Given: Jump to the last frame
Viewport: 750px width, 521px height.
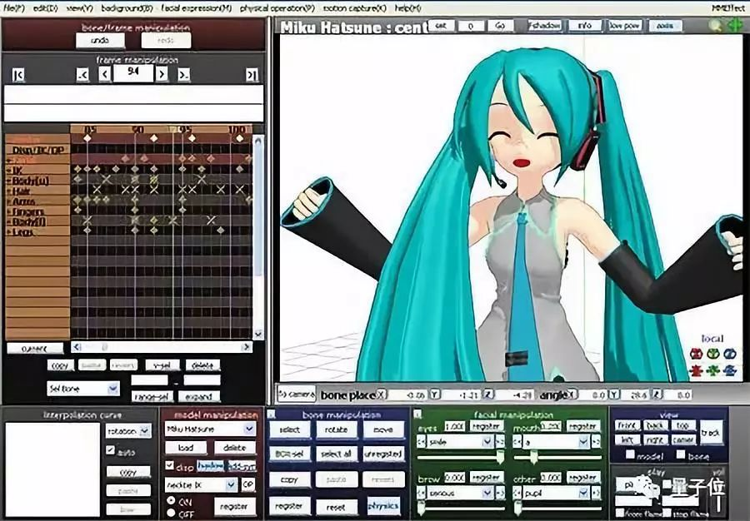Looking at the screenshot, I should click(x=252, y=75).
